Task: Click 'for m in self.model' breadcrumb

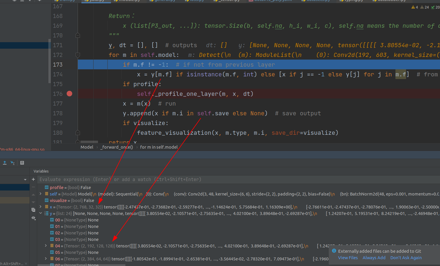Action: pyautogui.click(x=159, y=147)
